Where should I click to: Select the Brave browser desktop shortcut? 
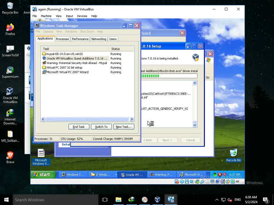coord(10,157)
